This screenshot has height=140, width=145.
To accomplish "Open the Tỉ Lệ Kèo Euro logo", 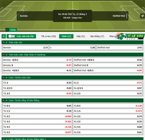I will 130,36.
